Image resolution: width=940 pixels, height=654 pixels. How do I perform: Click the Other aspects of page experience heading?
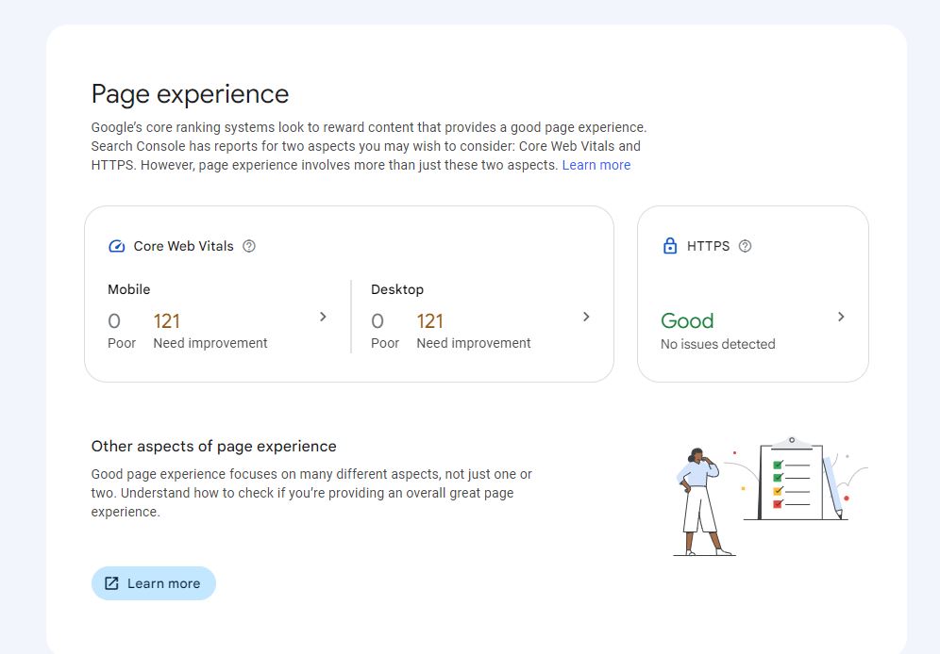(x=213, y=447)
